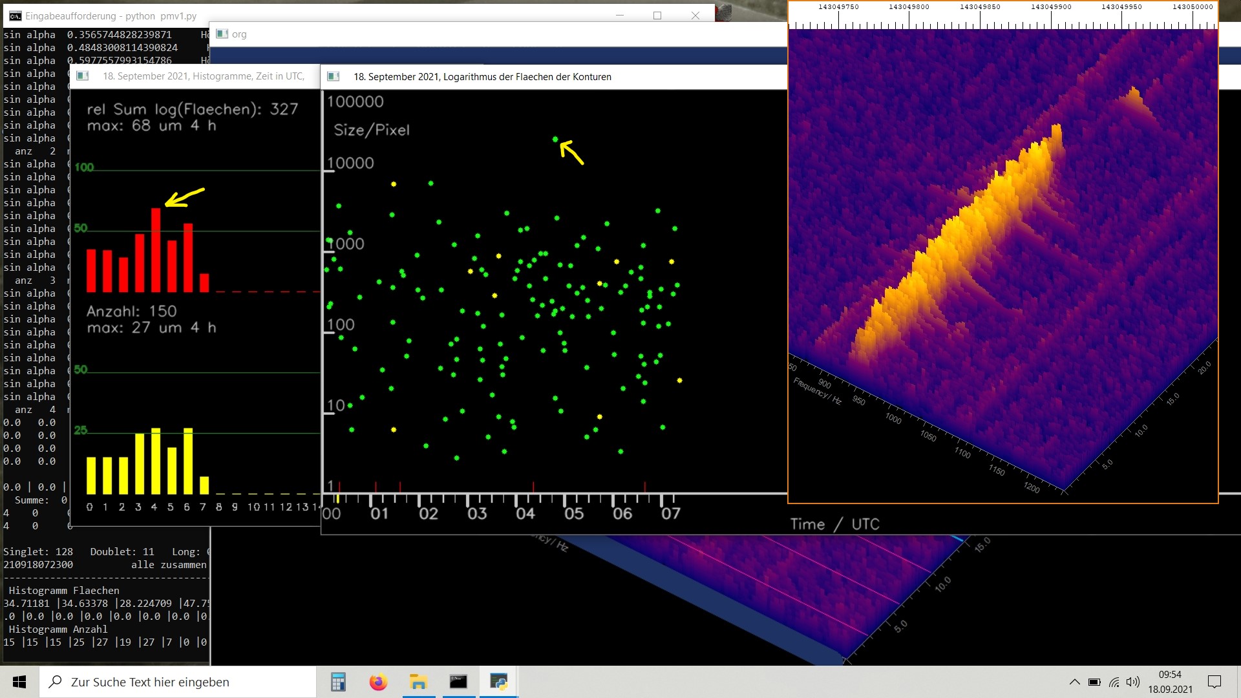1241x698 pixels.
Task: Click the 143050000 ruler label
Action: [x=1193, y=7]
